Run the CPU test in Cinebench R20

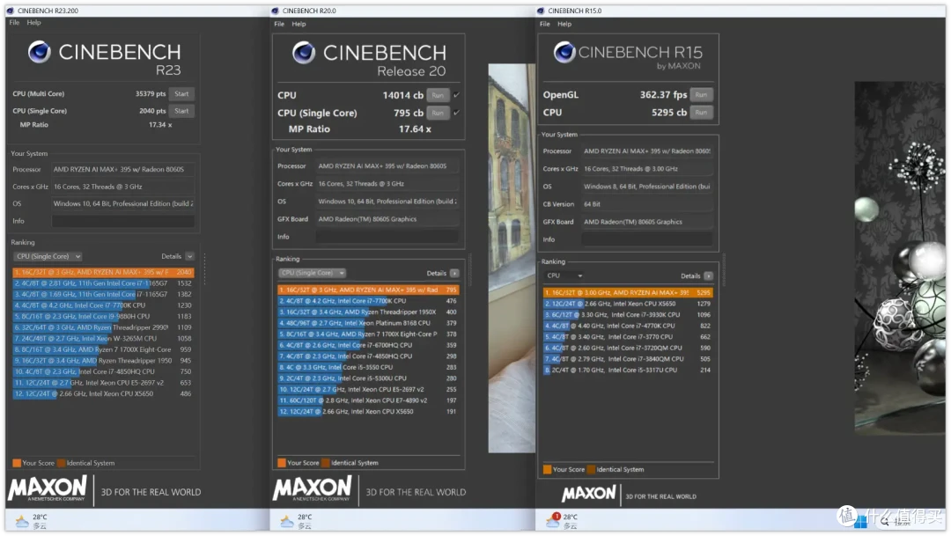click(438, 95)
